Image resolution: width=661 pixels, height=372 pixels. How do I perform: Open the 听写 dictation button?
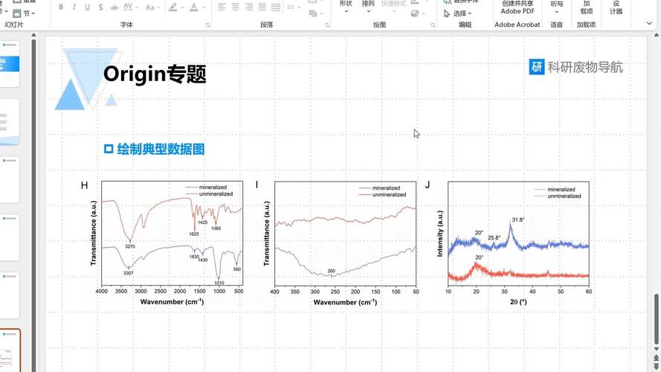[557, 6]
